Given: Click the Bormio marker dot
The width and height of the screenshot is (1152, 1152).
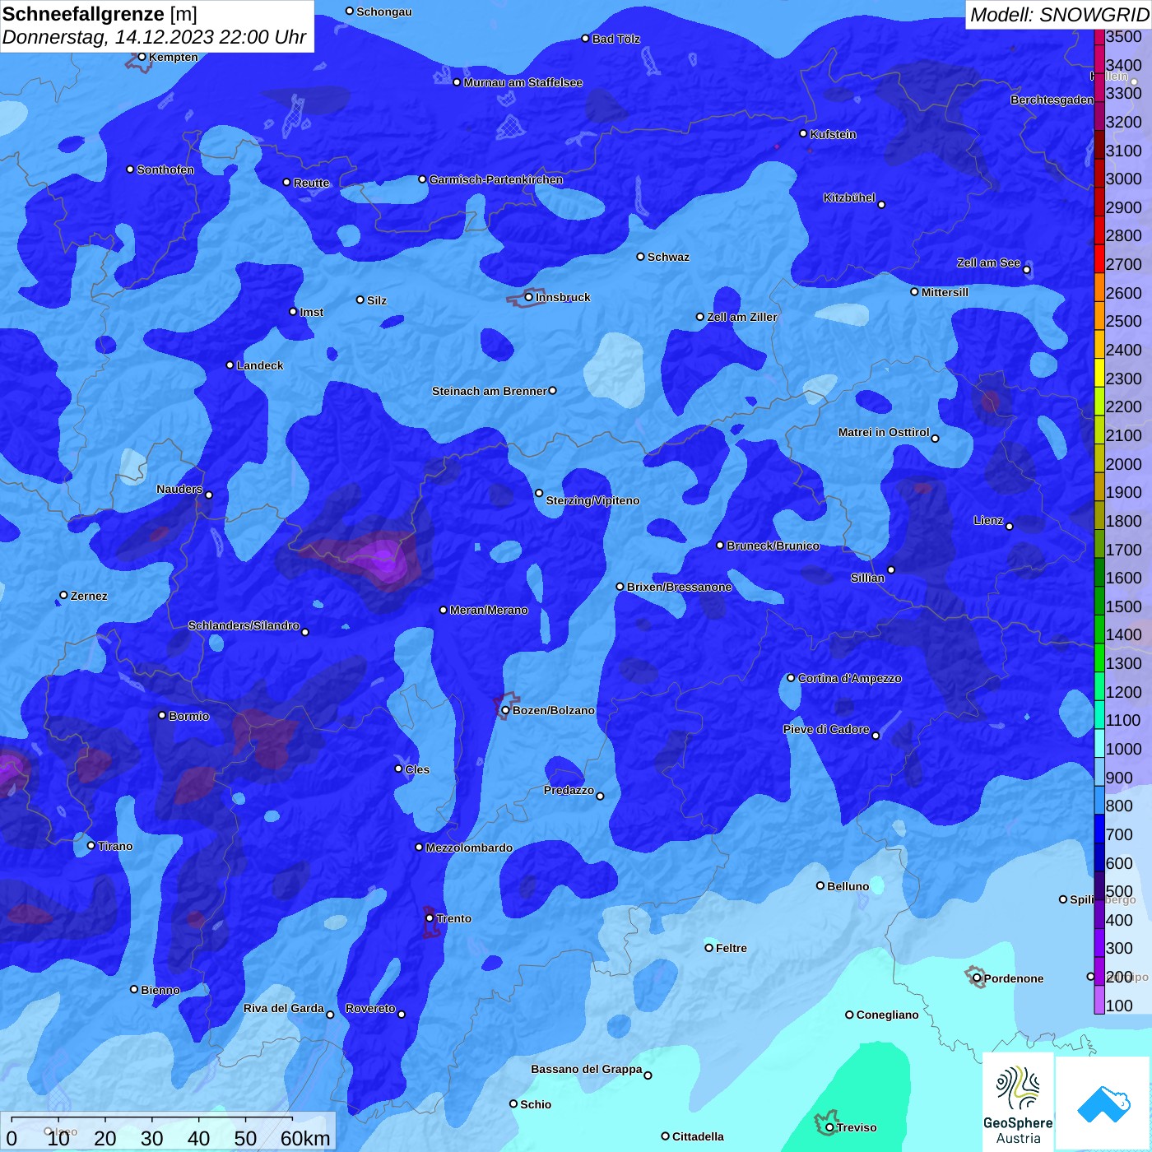Looking at the screenshot, I should [x=162, y=715].
